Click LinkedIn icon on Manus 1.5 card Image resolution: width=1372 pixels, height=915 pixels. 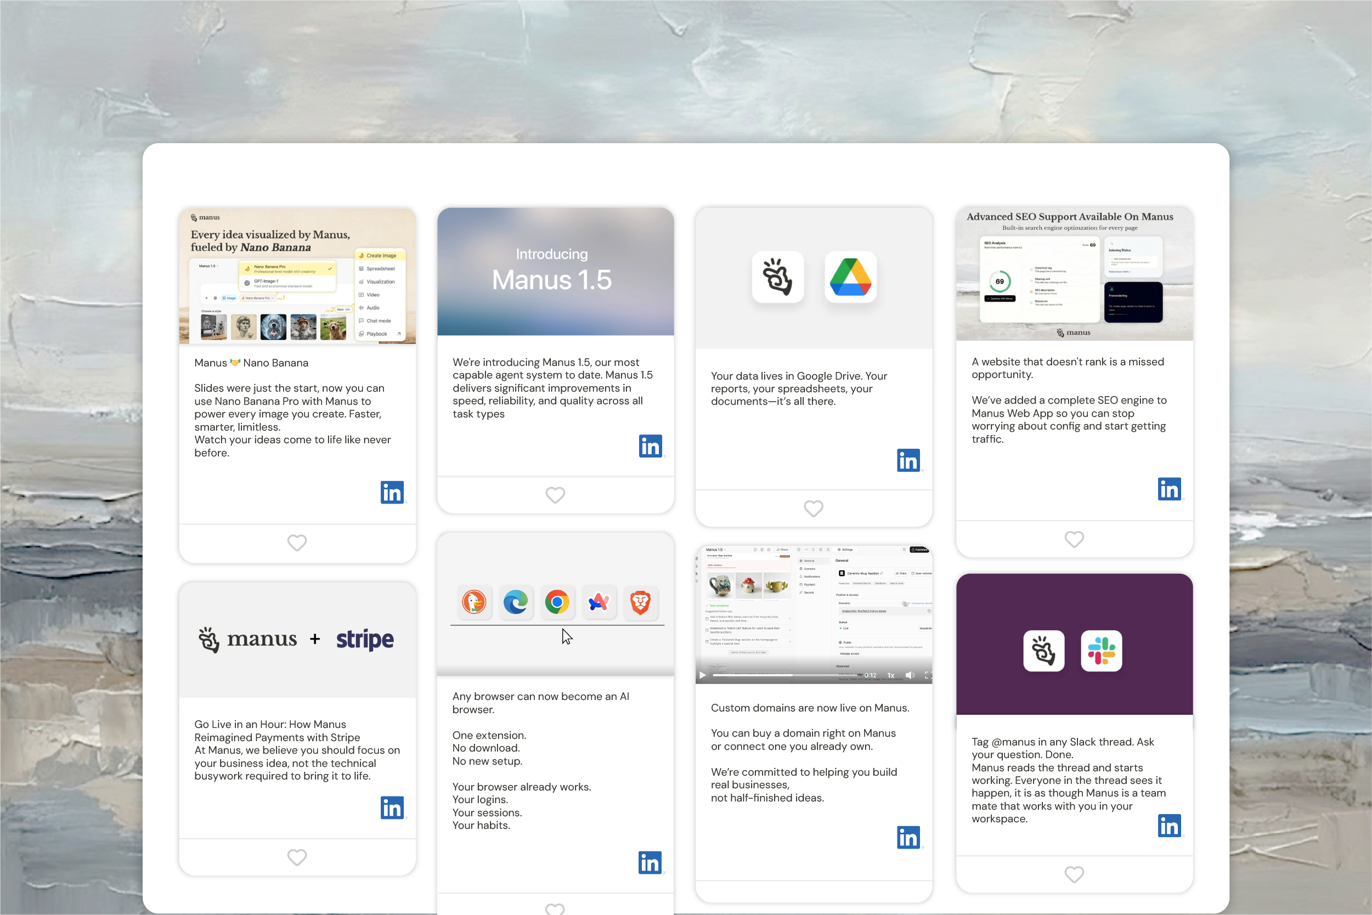pos(650,447)
